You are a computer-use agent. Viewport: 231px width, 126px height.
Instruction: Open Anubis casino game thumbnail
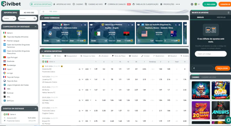[221, 110]
